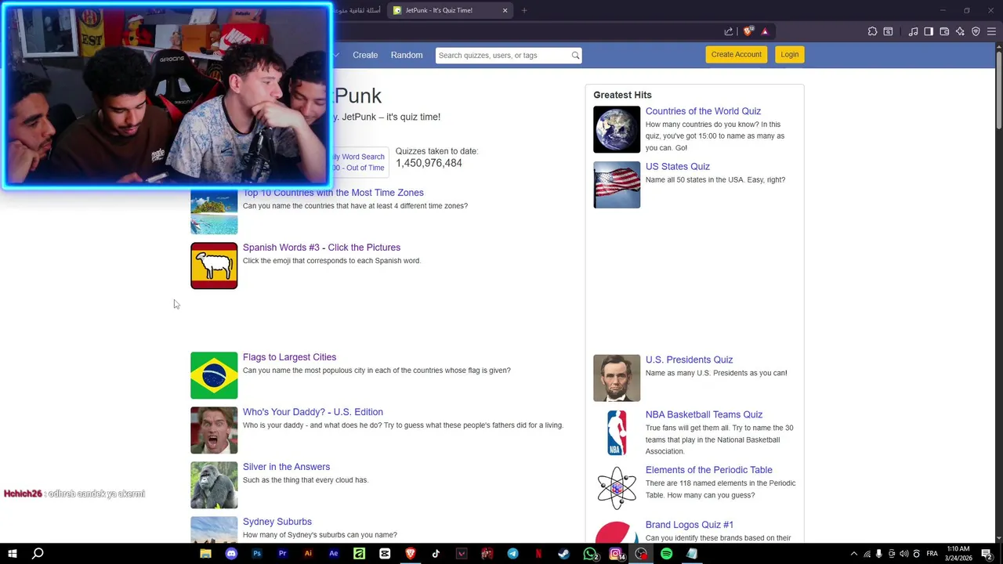The image size is (1003, 564).
Task: Open File Explorer from the taskbar
Action: click(x=205, y=554)
